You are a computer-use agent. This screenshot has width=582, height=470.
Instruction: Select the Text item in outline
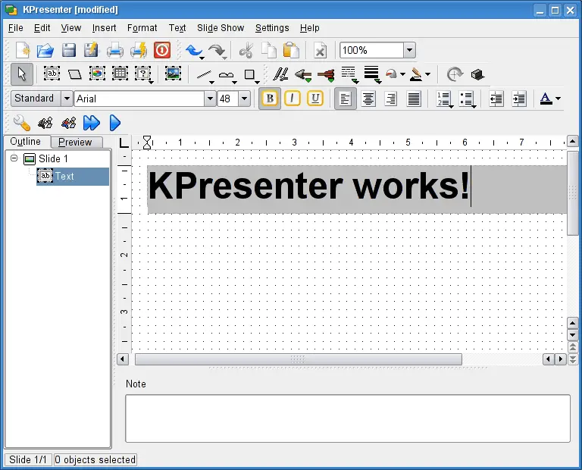click(x=64, y=176)
